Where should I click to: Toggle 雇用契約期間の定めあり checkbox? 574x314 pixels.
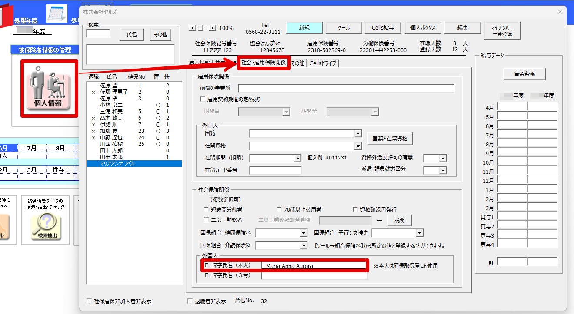click(x=202, y=99)
